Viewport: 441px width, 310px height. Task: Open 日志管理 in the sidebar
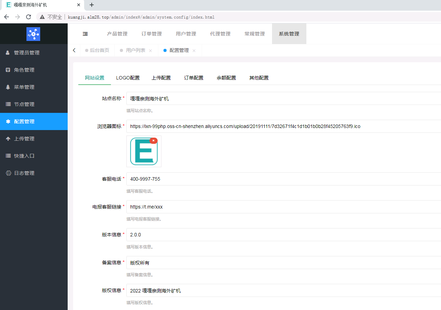click(x=24, y=173)
